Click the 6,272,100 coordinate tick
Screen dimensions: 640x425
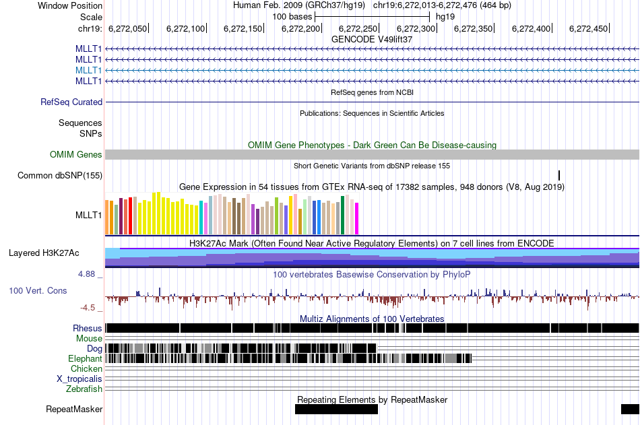[x=186, y=28]
